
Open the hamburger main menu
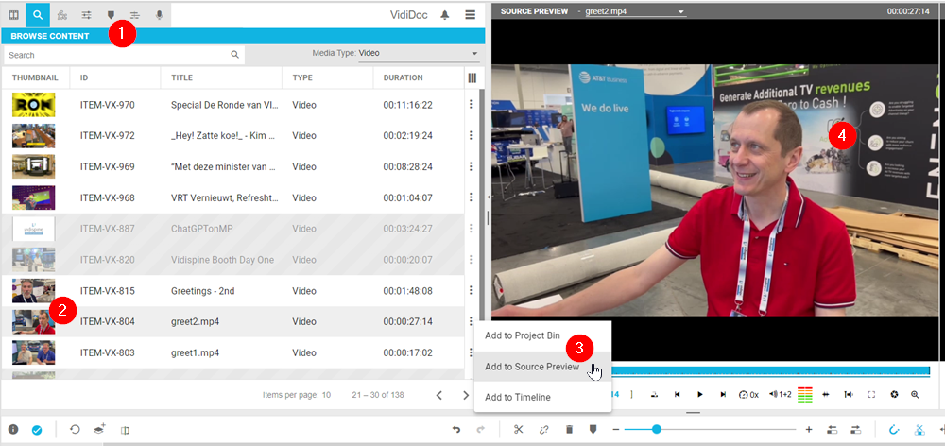470,15
